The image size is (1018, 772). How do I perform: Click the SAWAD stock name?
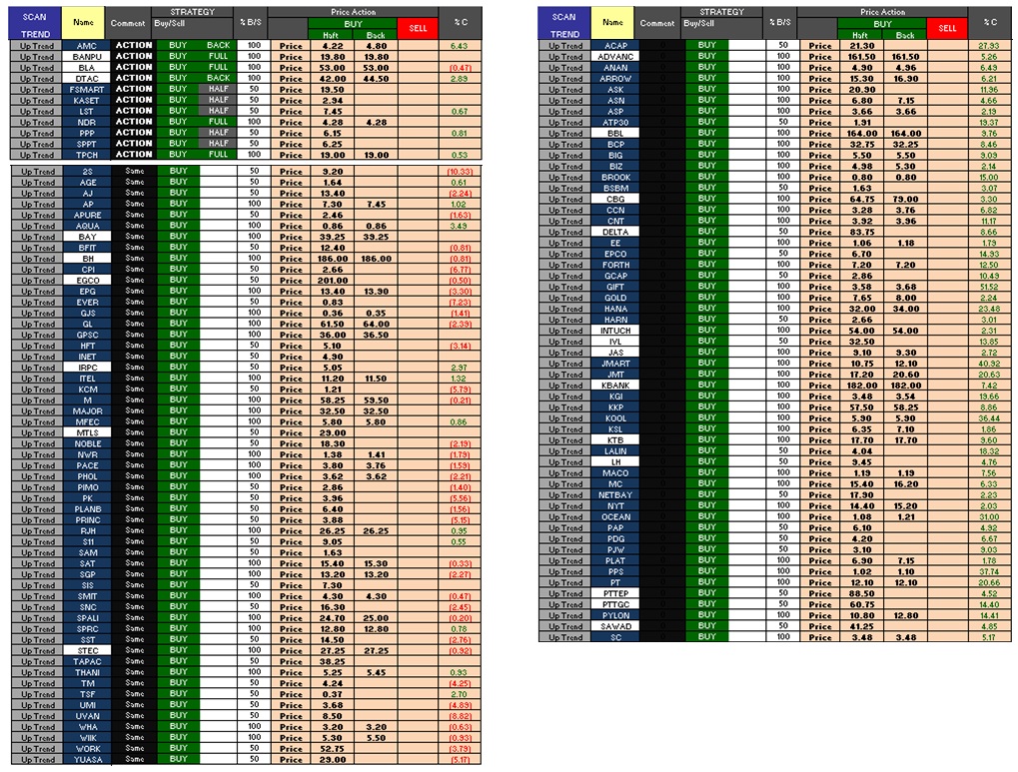[x=615, y=626]
